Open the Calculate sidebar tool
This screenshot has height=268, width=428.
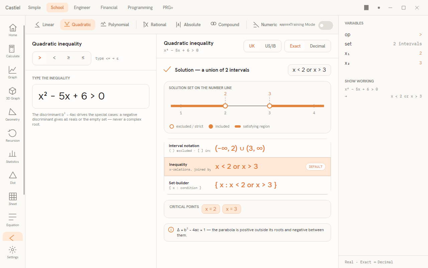tap(13, 51)
